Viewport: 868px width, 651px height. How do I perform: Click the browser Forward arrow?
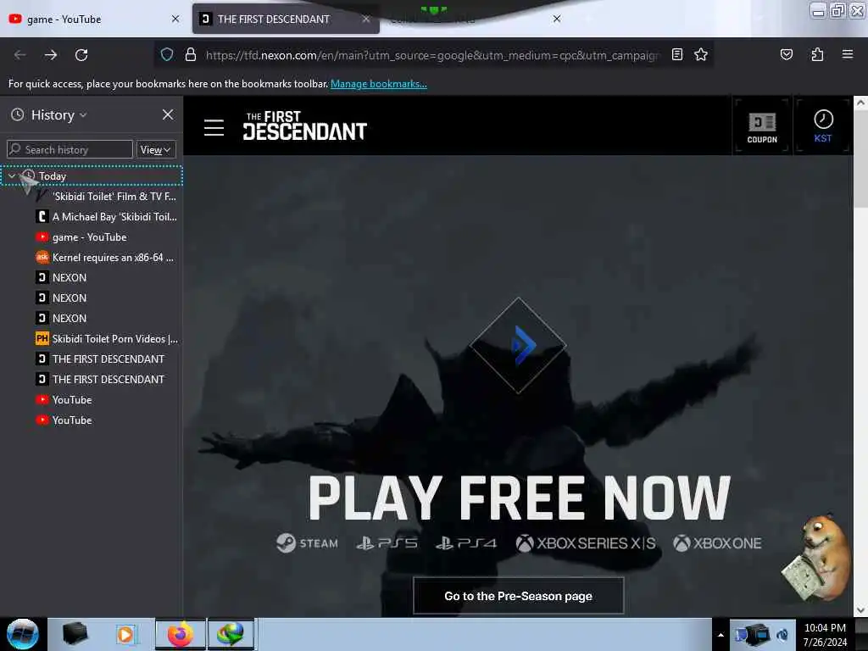51,55
